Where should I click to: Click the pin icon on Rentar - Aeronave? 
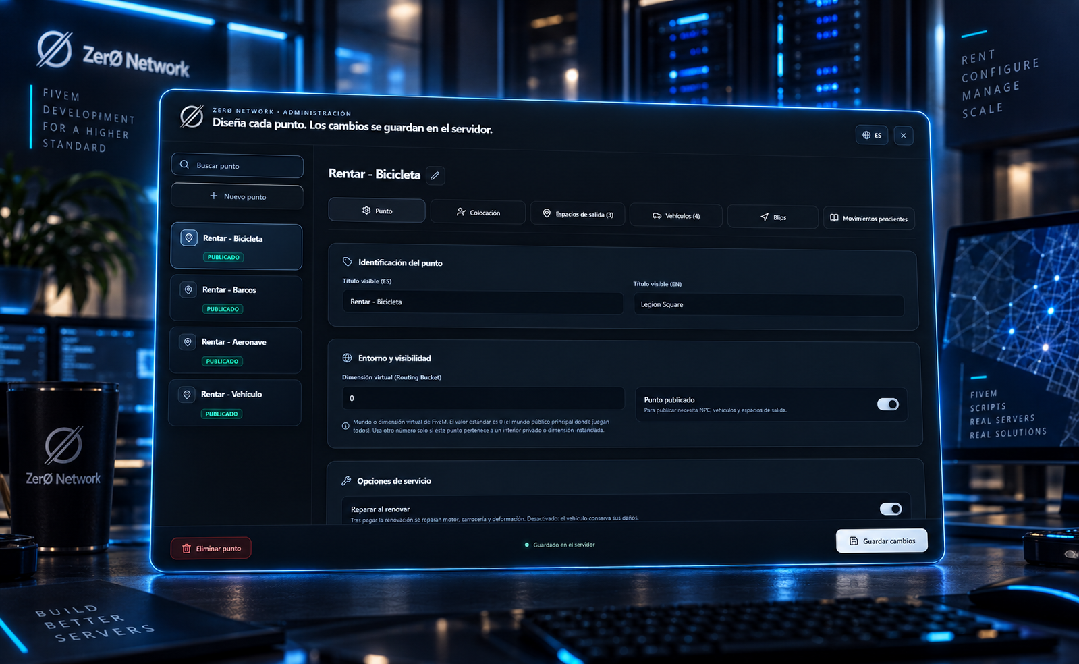point(188,342)
